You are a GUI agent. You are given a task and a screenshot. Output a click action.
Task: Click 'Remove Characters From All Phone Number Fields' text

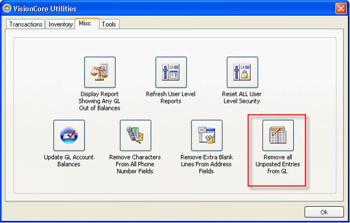point(135,164)
